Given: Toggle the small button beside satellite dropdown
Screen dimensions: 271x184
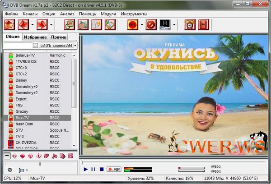Looking at the screenshot, I should pyautogui.click(x=35, y=46).
